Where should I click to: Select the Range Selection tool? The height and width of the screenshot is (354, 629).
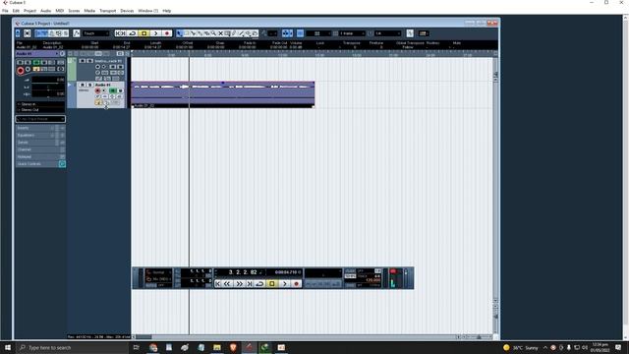tap(186, 33)
